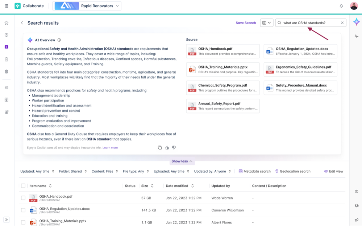Open settings sliders sidebar icon
The image size is (362, 226).
[7, 88]
